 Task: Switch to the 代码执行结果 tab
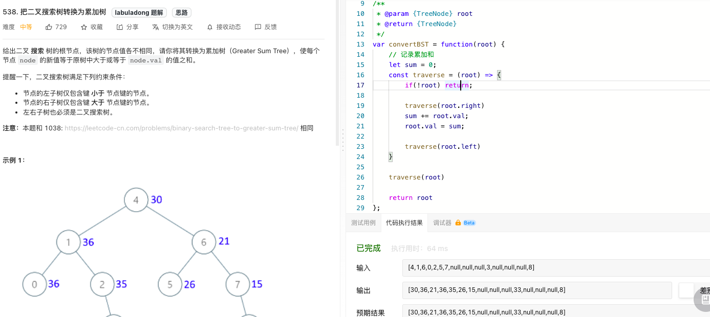click(404, 223)
